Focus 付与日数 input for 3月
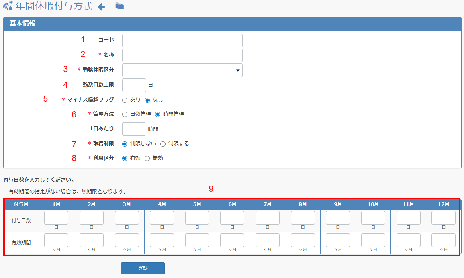The image size is (464, 278). coord(127,218)
